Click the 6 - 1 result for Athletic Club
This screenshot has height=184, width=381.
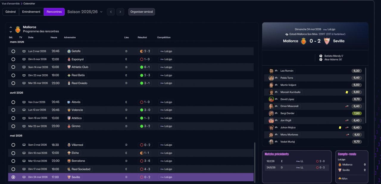(145, 67)
